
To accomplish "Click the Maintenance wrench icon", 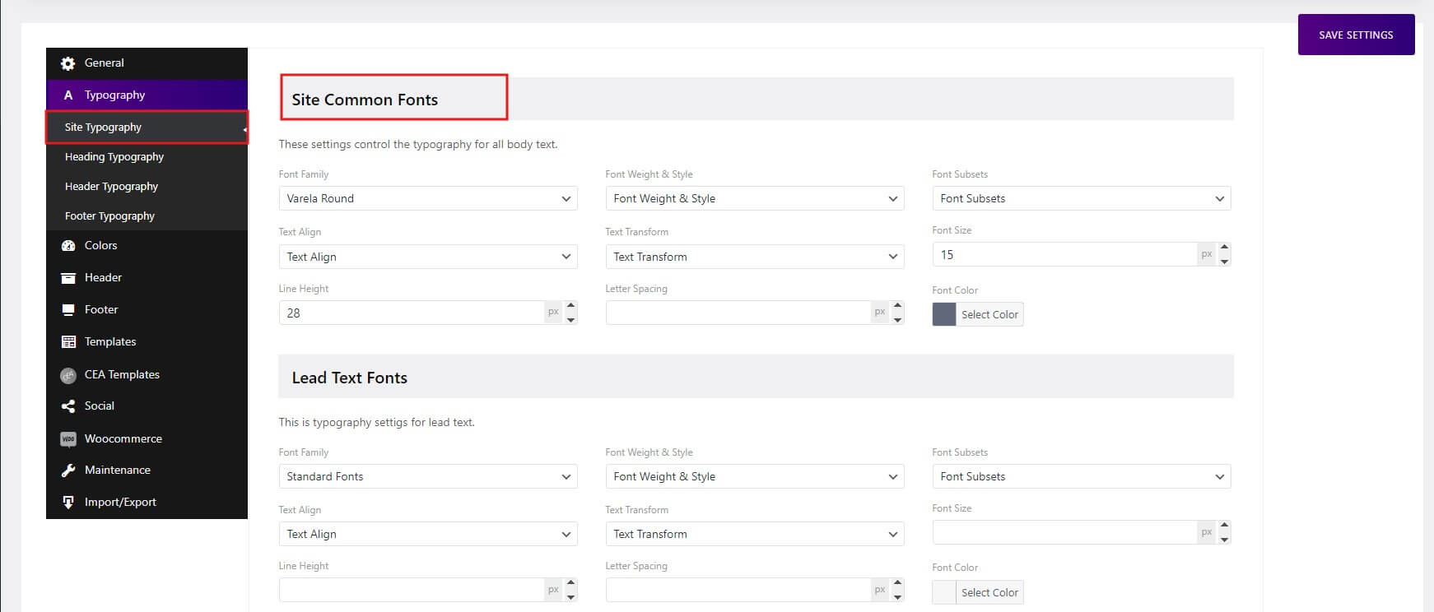I will coord(68,471).
